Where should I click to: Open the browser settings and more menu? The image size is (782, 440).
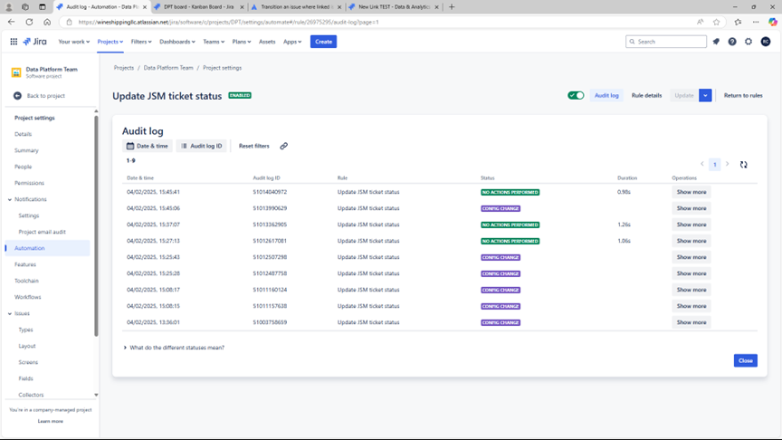point(756,22)
